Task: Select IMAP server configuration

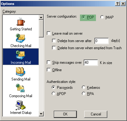Action: (x=102, y=17)
